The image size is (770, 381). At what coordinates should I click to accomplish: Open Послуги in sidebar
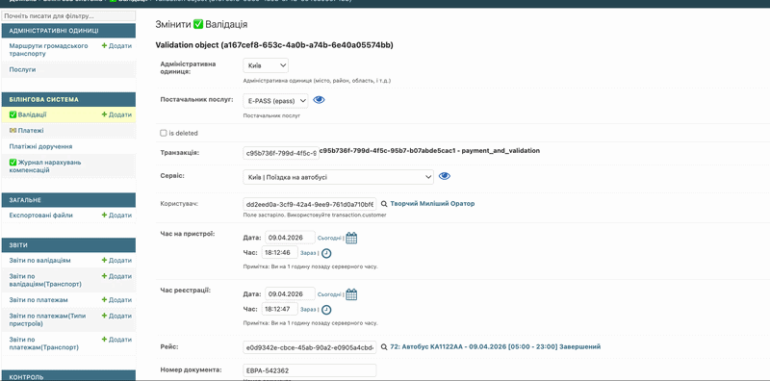coord(22,69)
